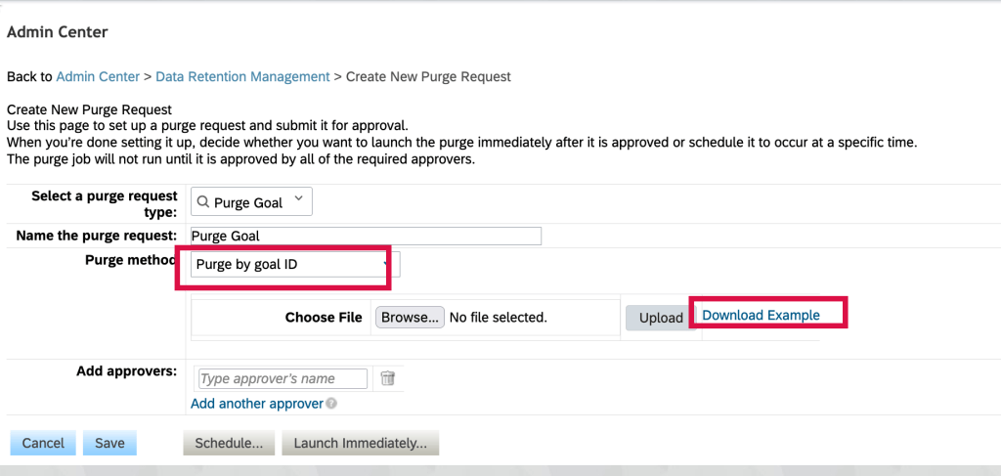This screenshot has width=1001, height=476.
Task: Click the No file selected label
Action: [498, 317]
